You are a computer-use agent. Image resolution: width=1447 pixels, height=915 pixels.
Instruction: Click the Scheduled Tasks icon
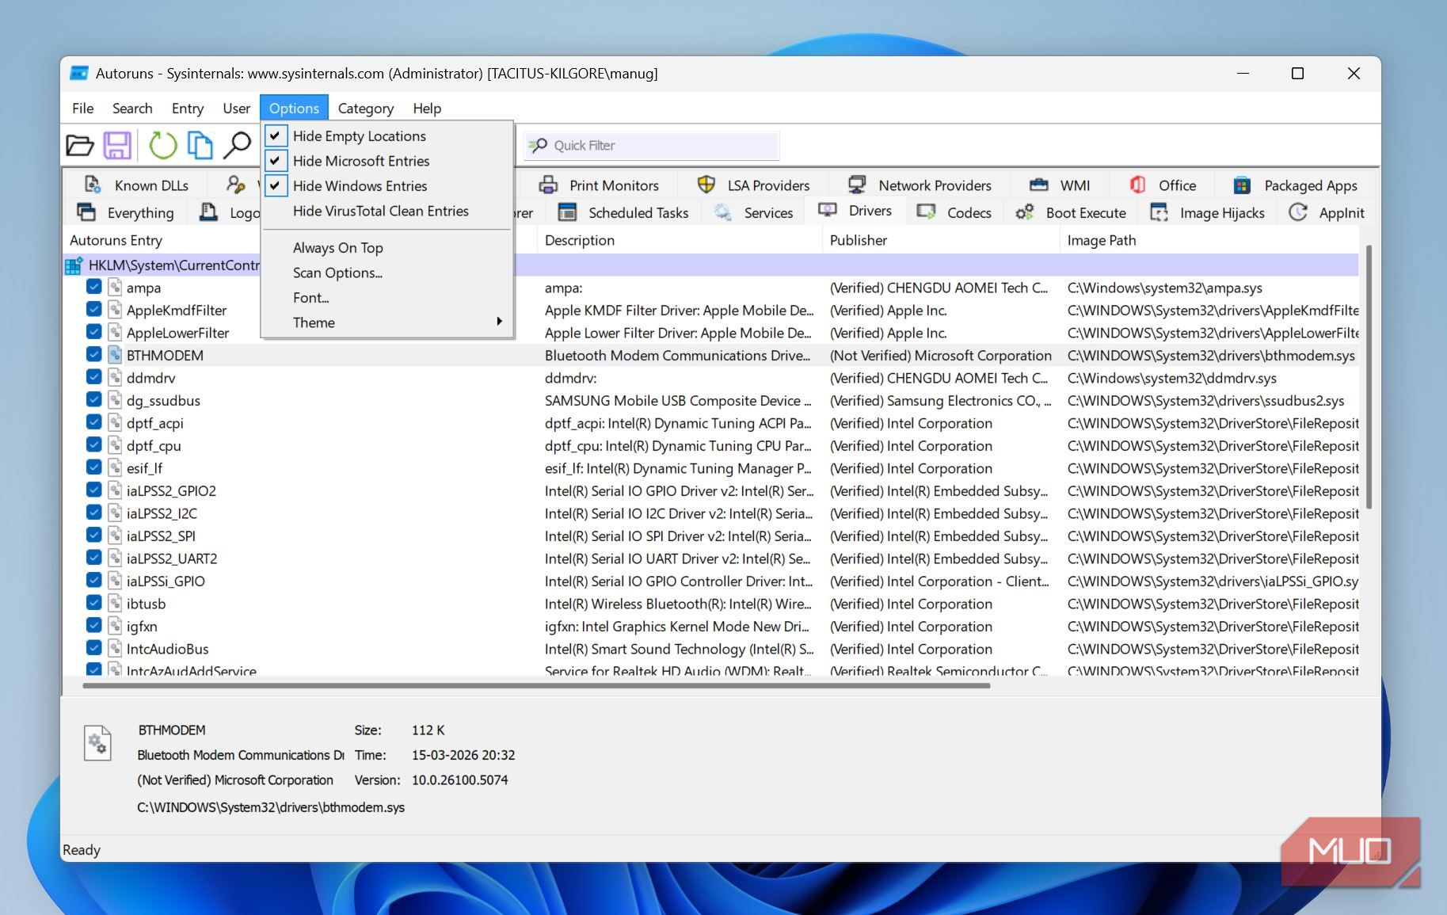(x=567, y=212)
